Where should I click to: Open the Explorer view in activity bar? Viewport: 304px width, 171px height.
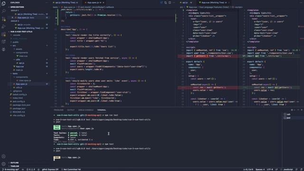click(x=3, y=3)
